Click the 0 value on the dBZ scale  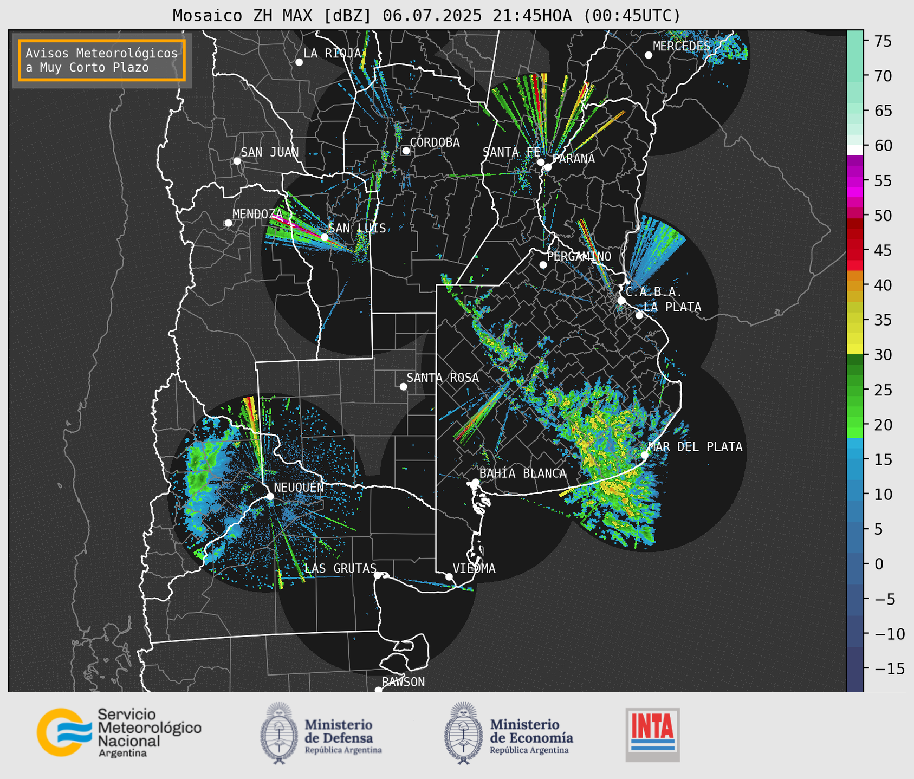(879, 564)
